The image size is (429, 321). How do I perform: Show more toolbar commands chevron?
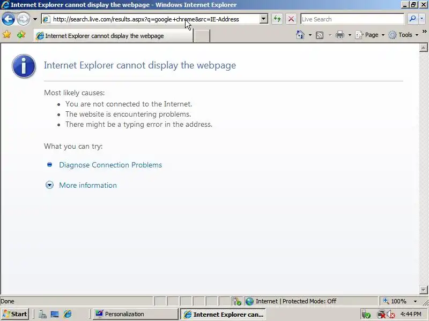pyautogui.click(x=424, y=32)
